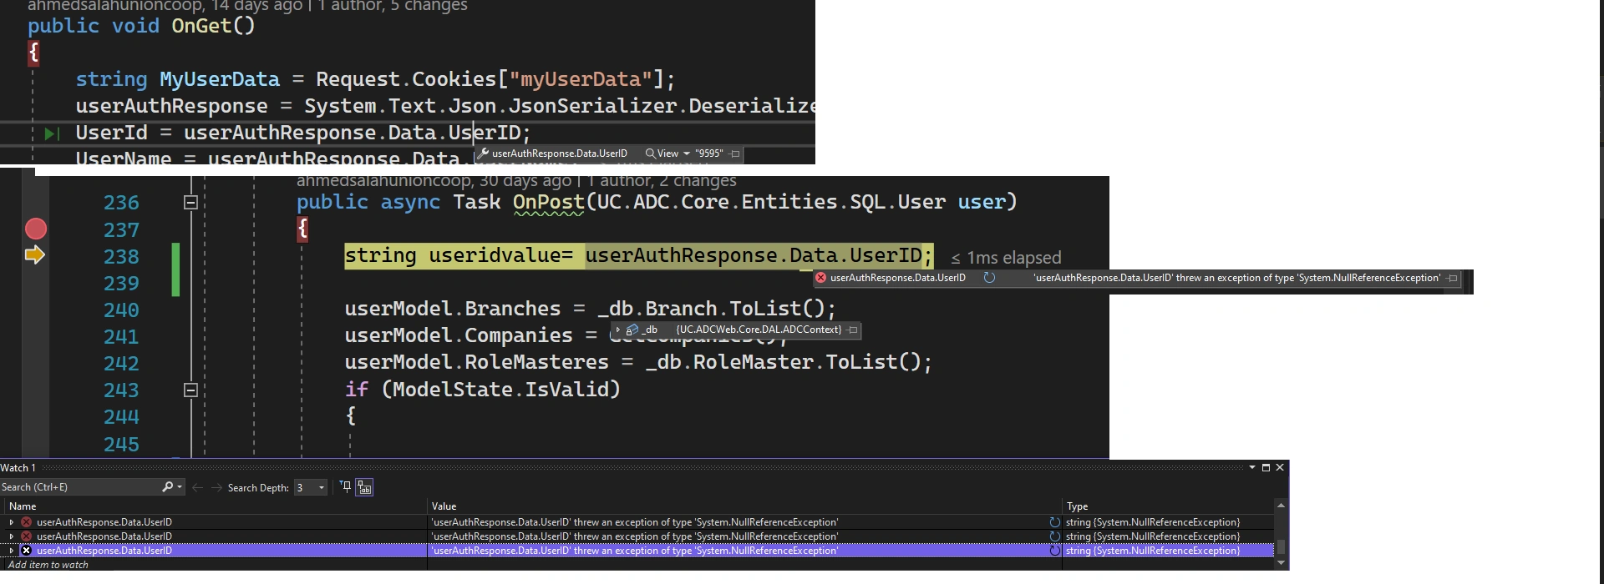
Task: Expand the _db data tip node
Action: (x=618, y=330)
